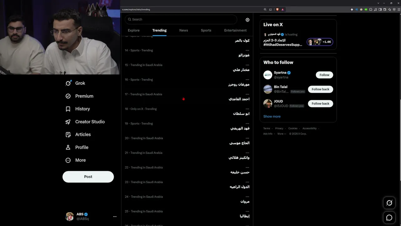Click the zoom magnifier in address bar
This screenshot has height=226, width=401.
(x=265, y=9)
